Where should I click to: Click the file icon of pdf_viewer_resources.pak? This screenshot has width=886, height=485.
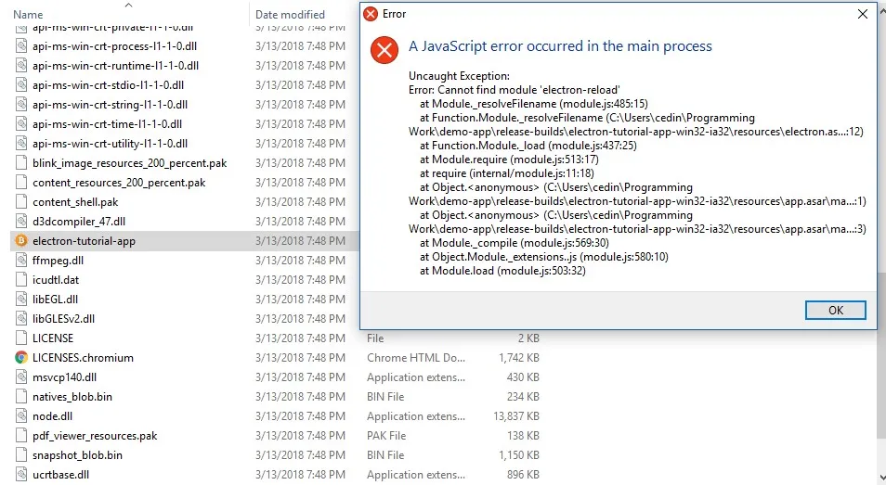pos(21,435)
